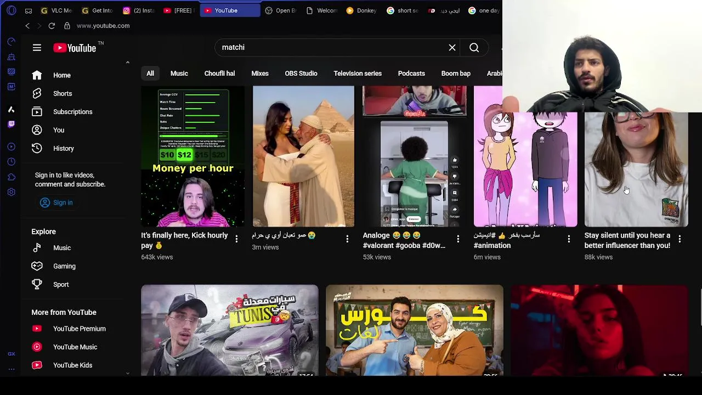Open the Extensions cube sidebar icon
Image resolution: width=702 pixels, height=395 pixels.
coord(12,177)
